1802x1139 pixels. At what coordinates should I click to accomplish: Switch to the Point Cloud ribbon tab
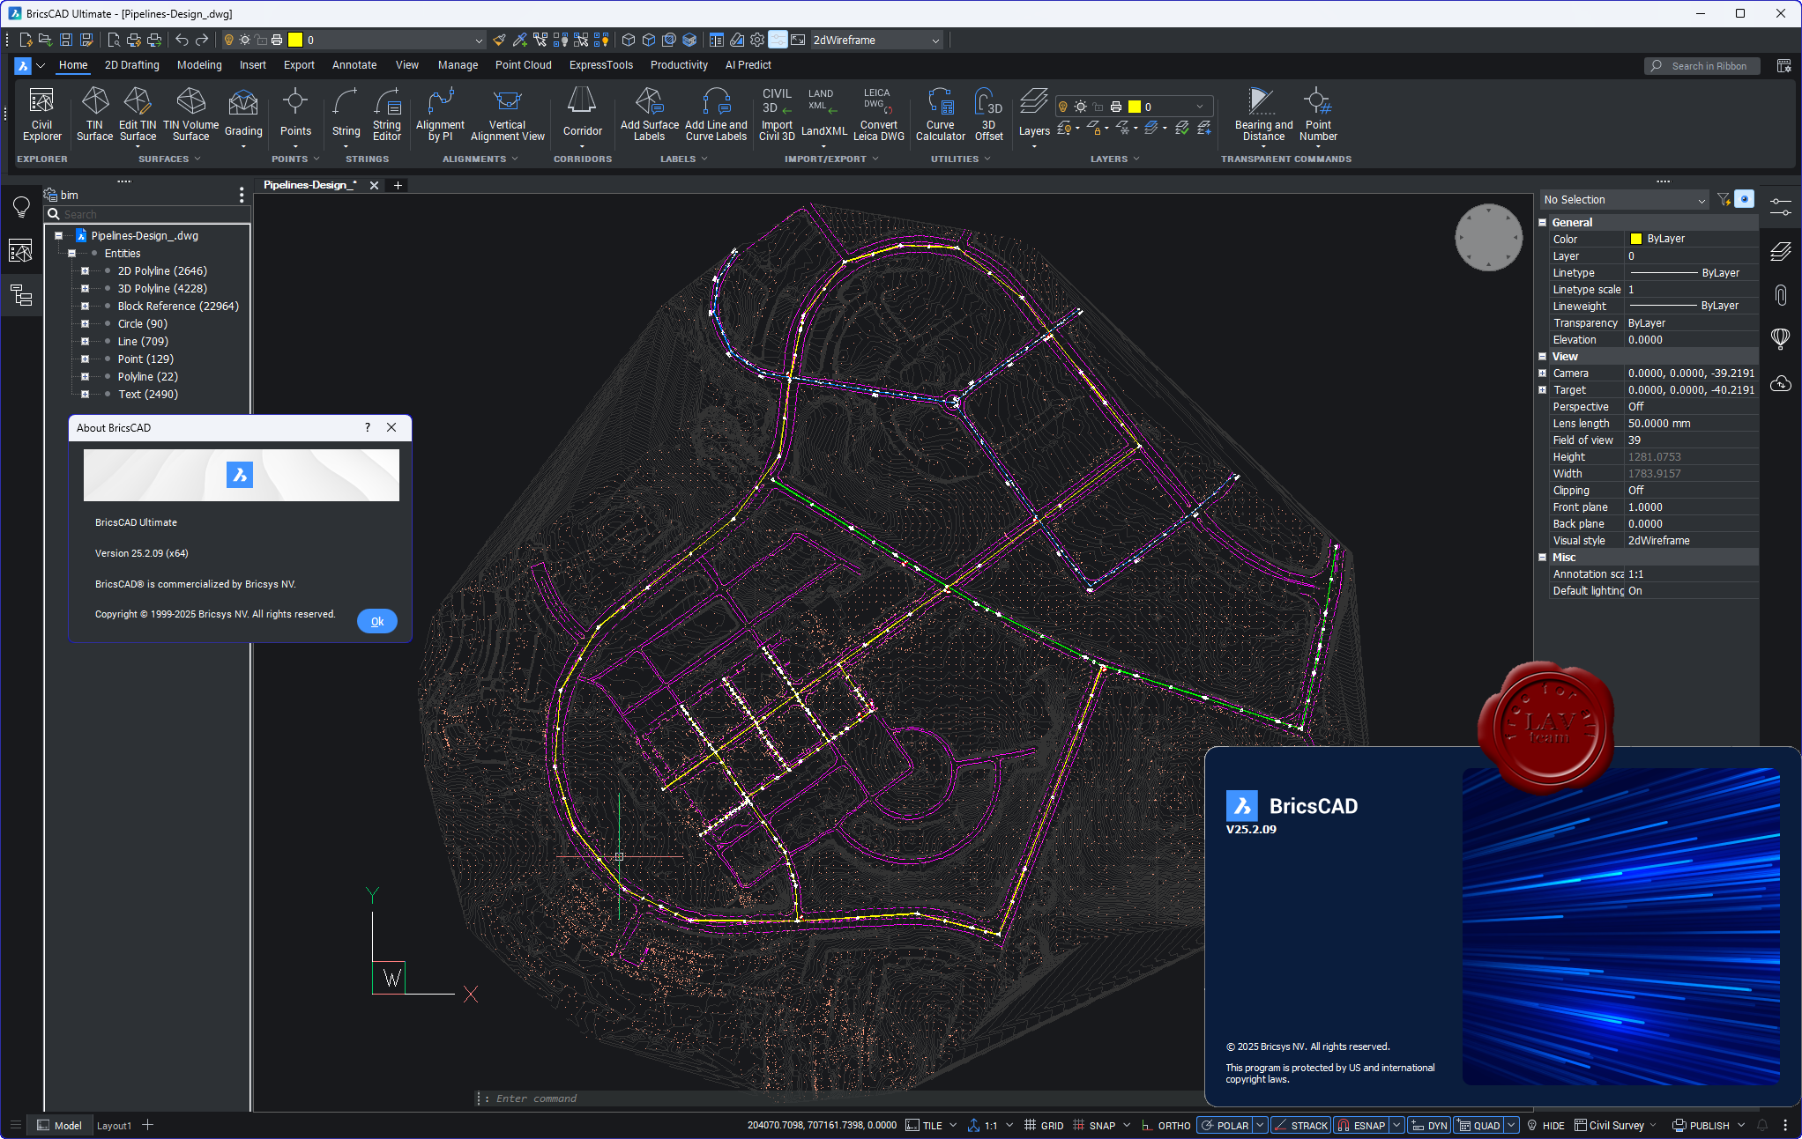coord(523,65)
